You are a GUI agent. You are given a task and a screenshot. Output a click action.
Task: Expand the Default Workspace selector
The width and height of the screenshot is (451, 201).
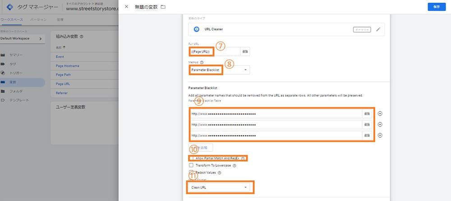[x=23, y=38]
